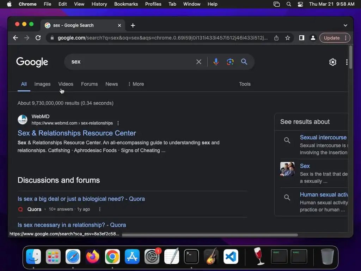Open 'Is sex necessary in a relationship' link
This screenshot has width=361, height=271.
pyautogui.click(x=72, y=225)
